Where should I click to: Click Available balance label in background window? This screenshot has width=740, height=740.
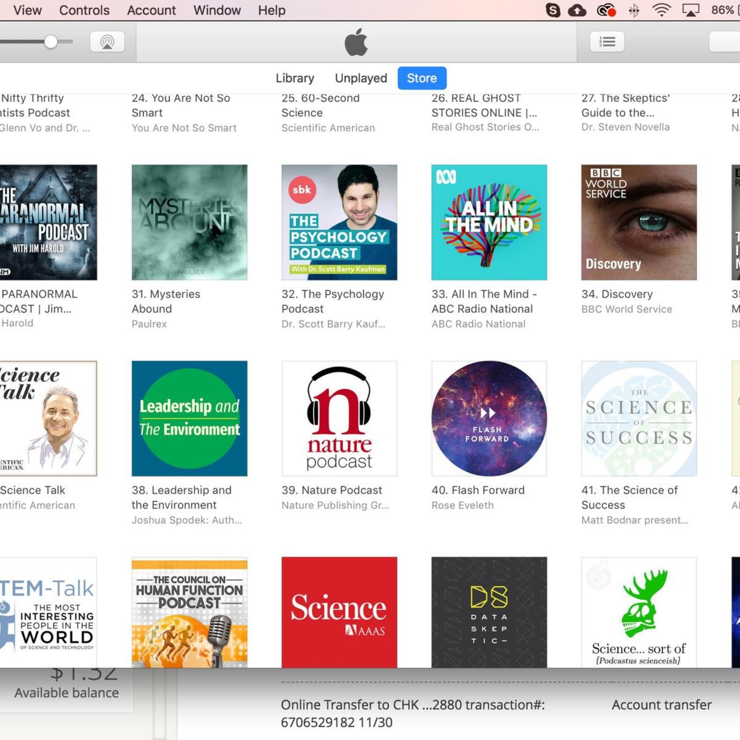67,693
